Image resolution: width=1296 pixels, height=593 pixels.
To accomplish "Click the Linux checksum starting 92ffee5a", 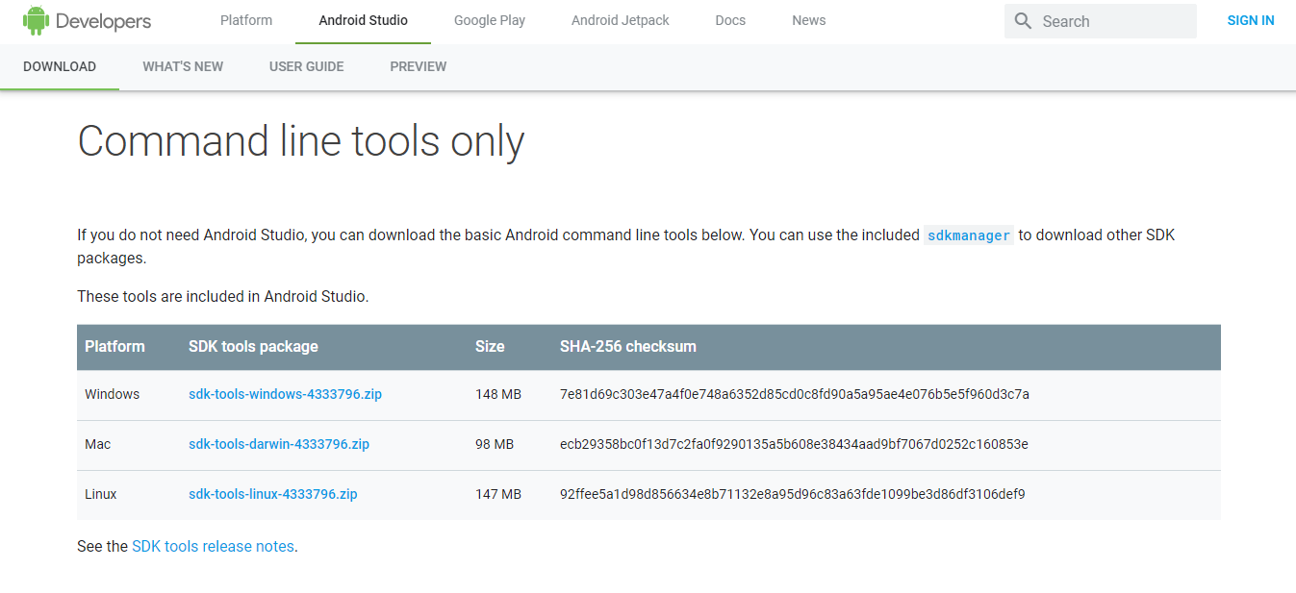I will click(793, 494).
